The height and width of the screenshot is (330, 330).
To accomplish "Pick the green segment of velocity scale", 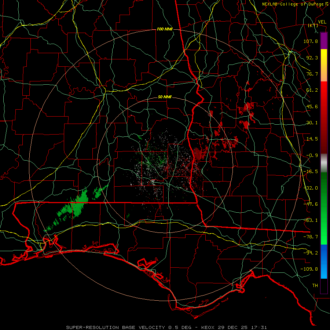I will [324, 208].
